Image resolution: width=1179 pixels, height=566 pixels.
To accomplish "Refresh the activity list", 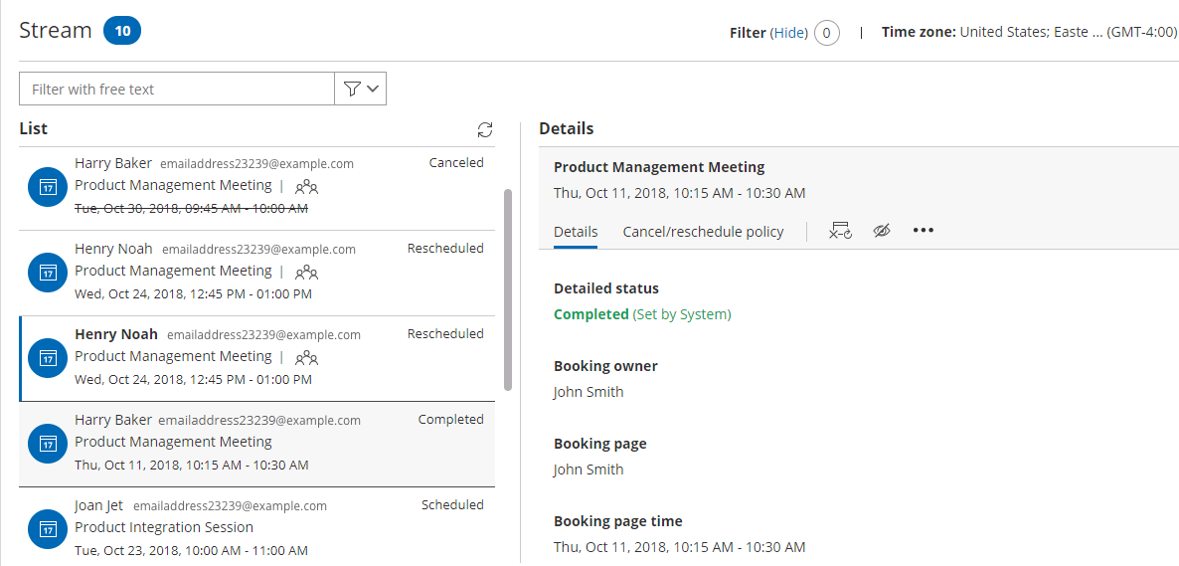I will tap(485, 129).
